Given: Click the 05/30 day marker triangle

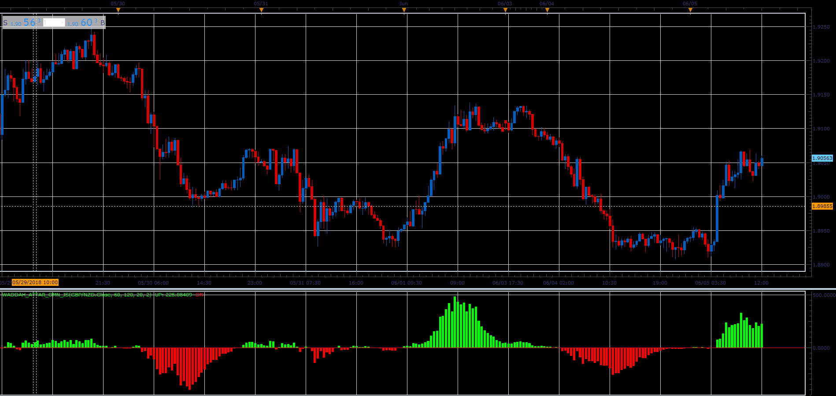Looking at the screenshot, I should click(118, 10).
